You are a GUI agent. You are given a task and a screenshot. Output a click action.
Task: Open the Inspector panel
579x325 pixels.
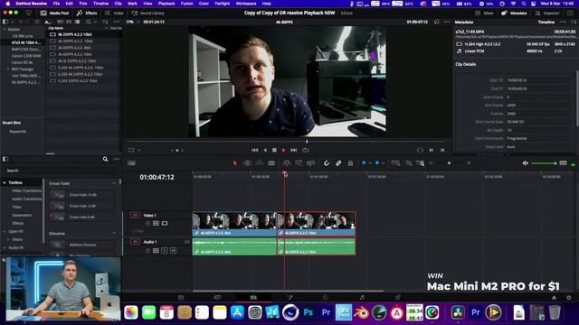[x=547, y=13]
